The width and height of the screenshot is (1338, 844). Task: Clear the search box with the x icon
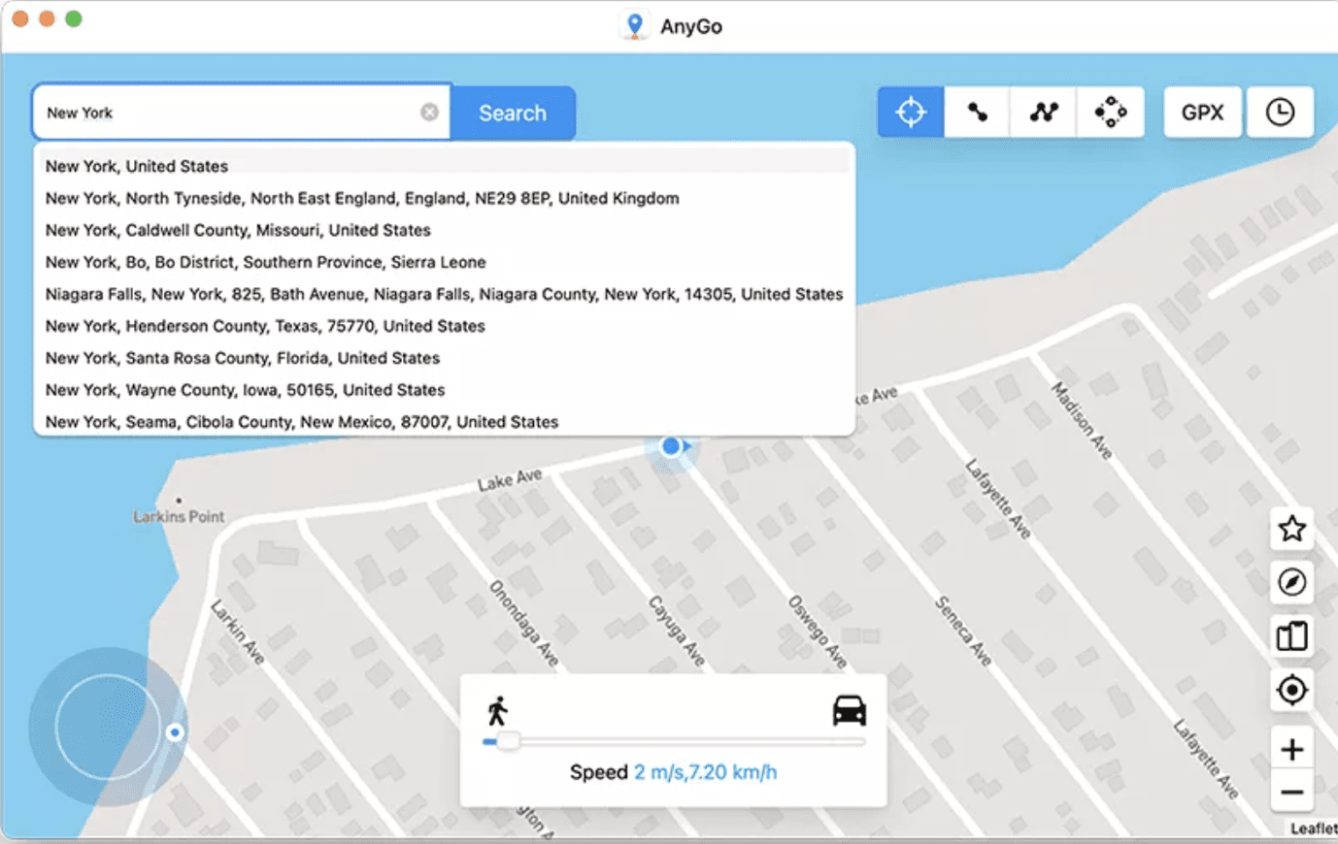tap(429, 111)
